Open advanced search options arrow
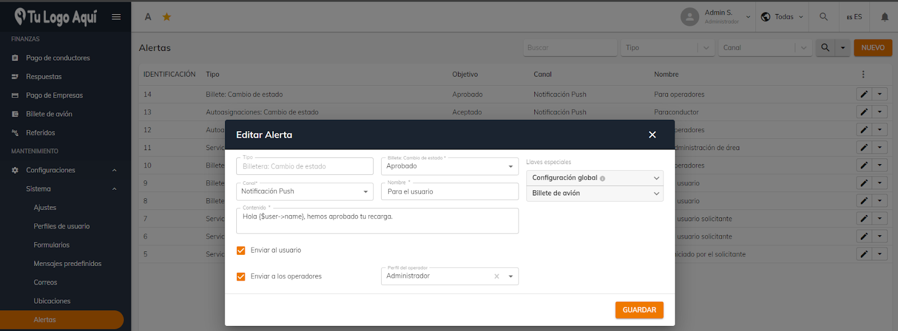The image size is (898, 331). 842,48
